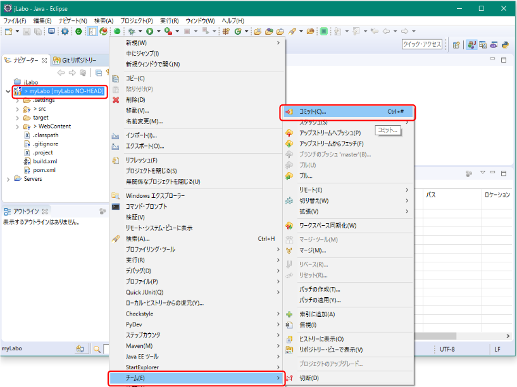
Task: Open the New file dropdown arrow
Action: 17,31
